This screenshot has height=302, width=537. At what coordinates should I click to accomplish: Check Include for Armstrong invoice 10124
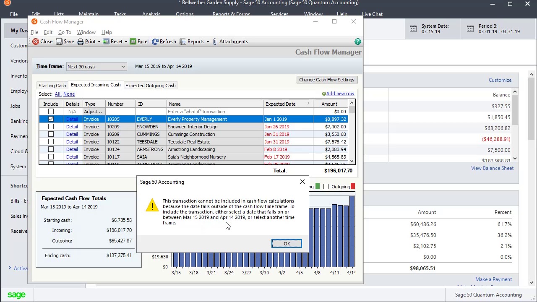point(51,149)
